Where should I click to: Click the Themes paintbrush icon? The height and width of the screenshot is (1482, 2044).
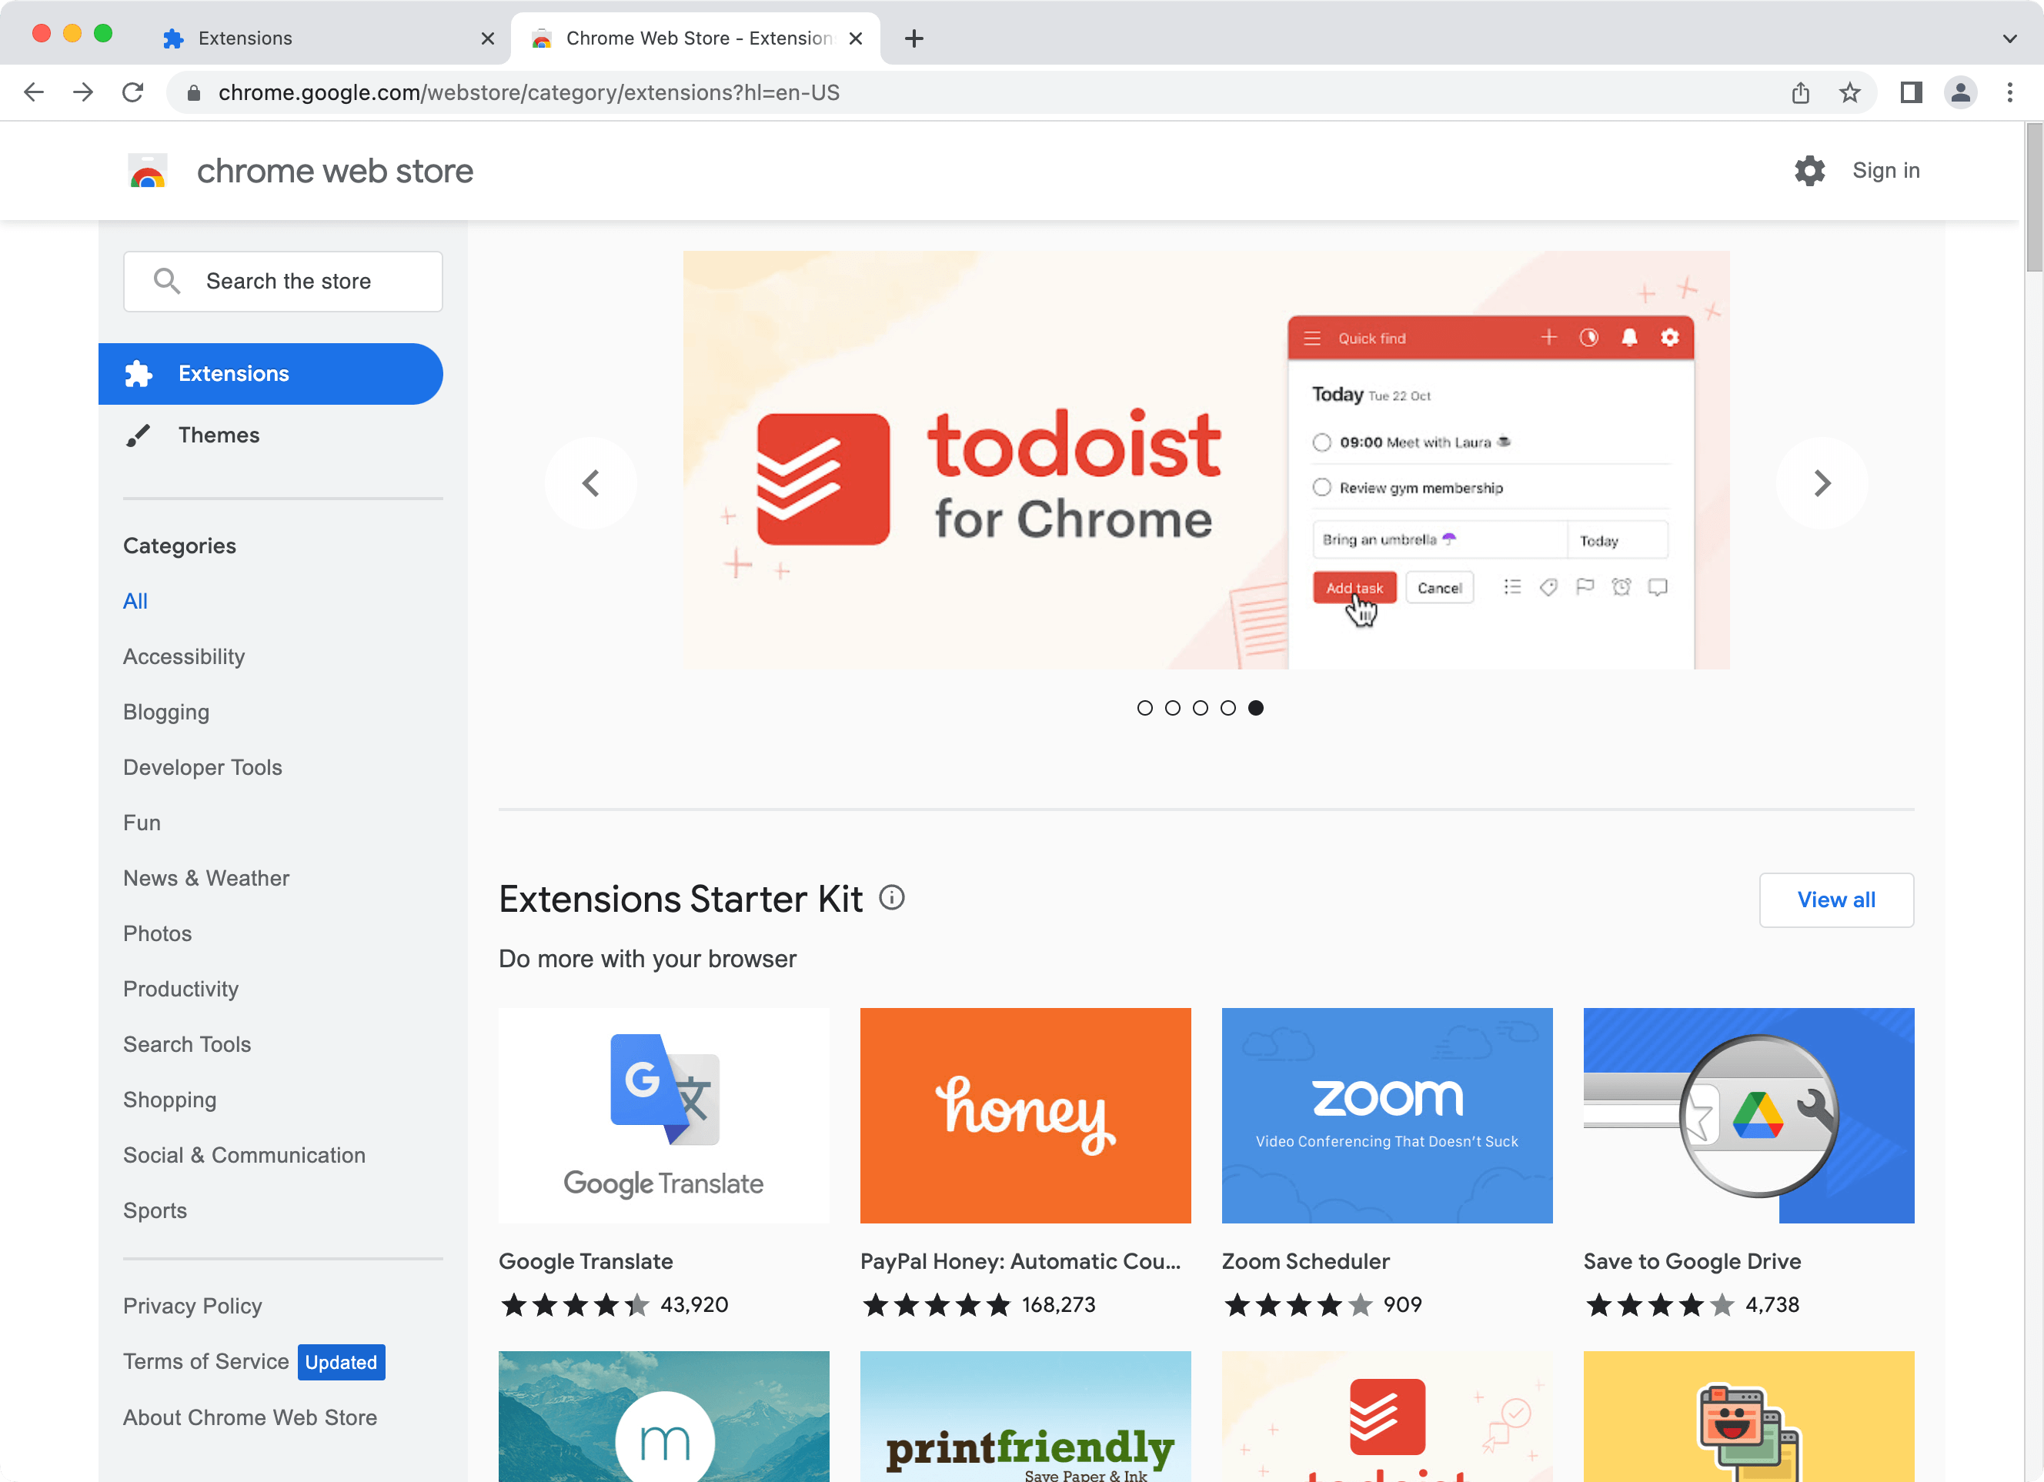(x=138, y=435)
